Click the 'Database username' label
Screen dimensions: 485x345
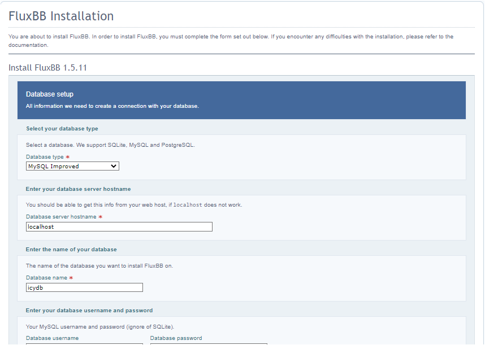coord(52,338)
